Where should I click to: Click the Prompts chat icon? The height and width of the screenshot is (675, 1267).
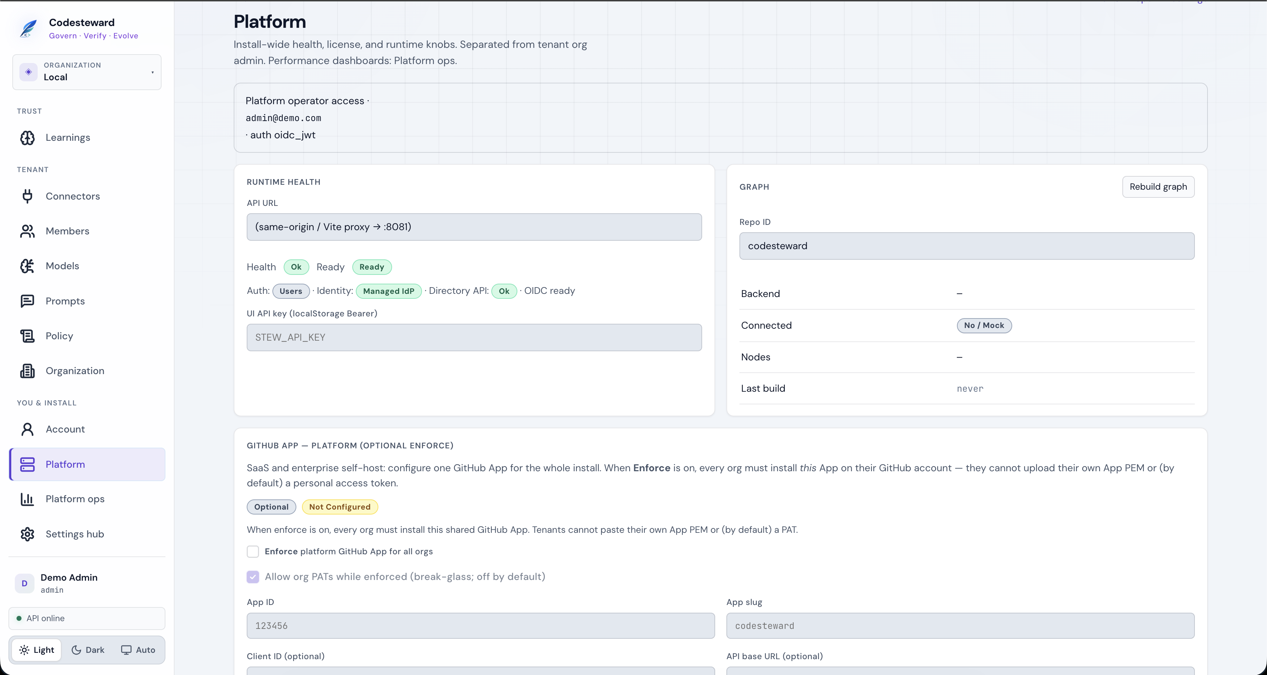click(27, 301)
